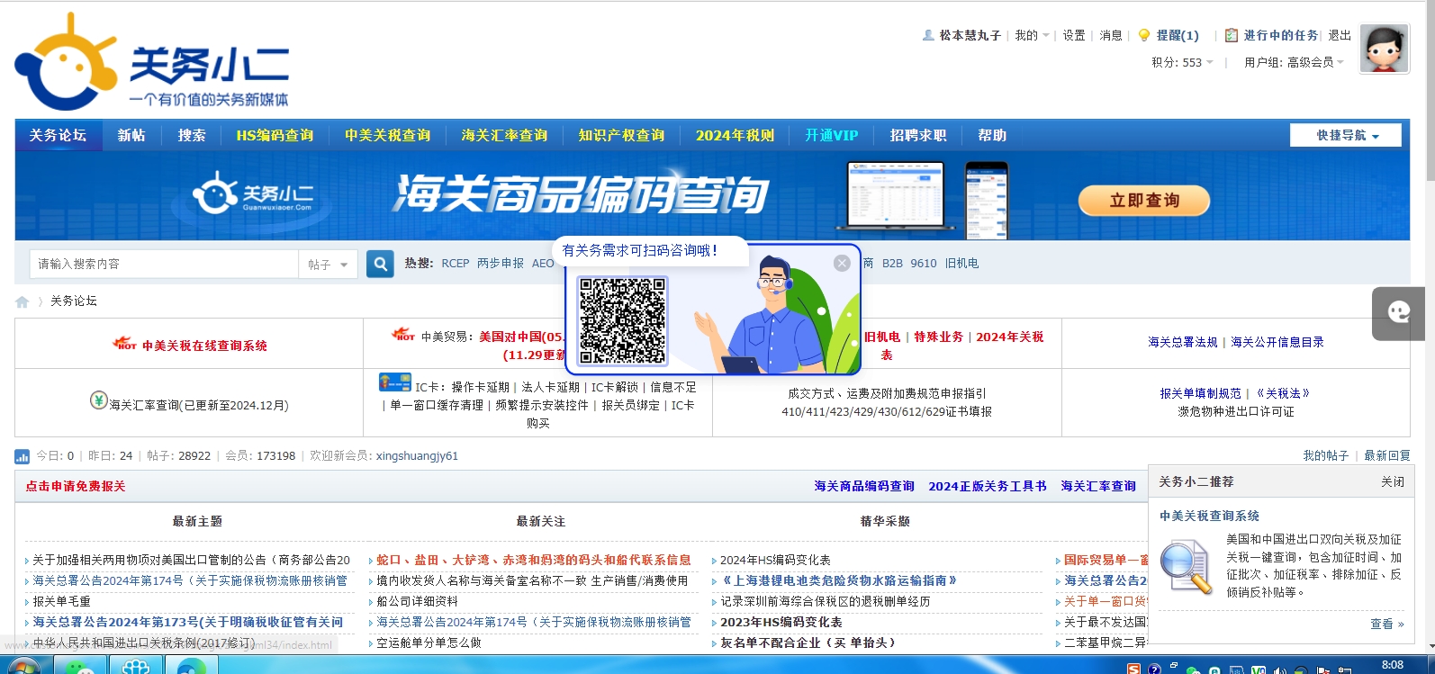Click the magnifier document icon in 关务小二推荐

1186,566
